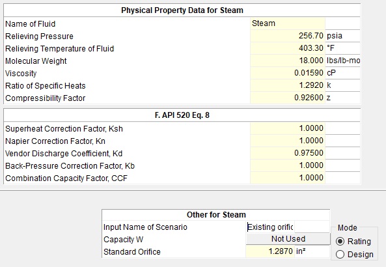This screenshot has height=267, width=386.
Task: Click the °F temperature unit cell
Action: [342, 48]
